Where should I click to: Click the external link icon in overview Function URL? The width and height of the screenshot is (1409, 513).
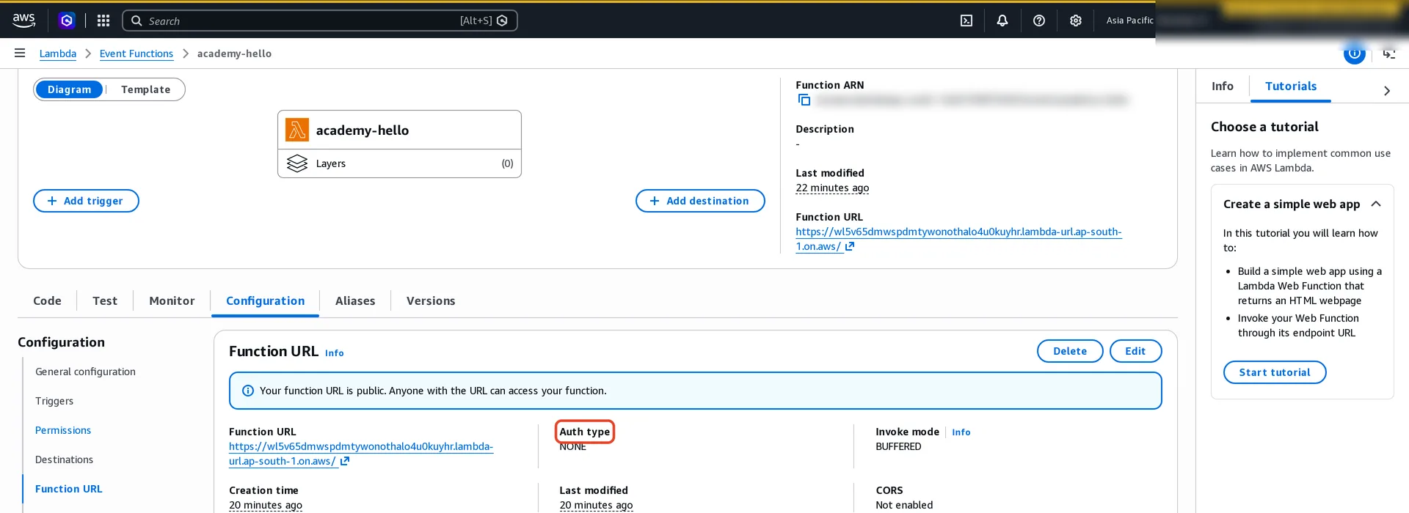[850, 246]
